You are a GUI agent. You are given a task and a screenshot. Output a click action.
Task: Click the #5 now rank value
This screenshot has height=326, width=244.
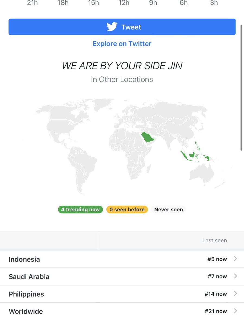217,259
